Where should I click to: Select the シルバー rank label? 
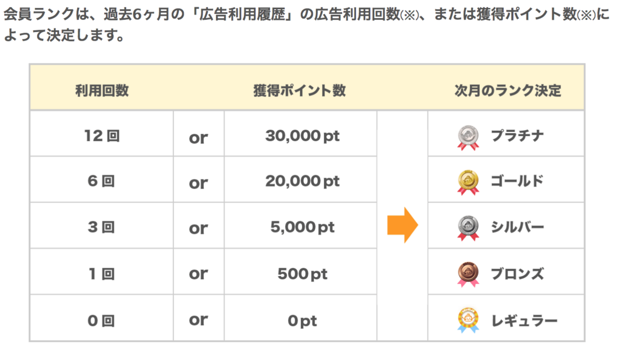pos(517,227)
